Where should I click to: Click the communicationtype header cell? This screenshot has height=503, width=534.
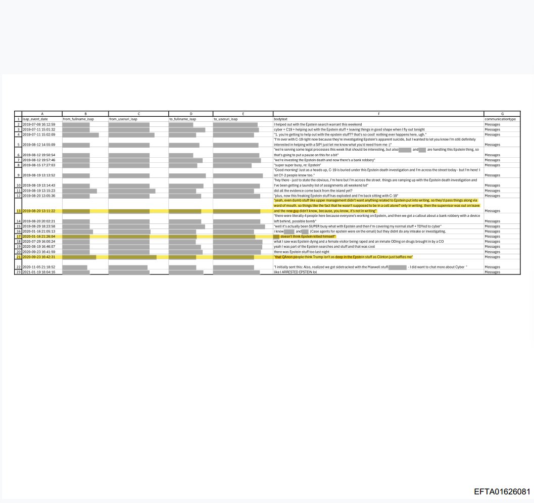click(x=502, y=119)
